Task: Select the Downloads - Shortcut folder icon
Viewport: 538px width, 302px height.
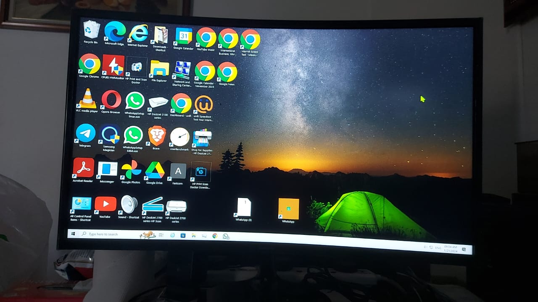Action: [161, 38]
